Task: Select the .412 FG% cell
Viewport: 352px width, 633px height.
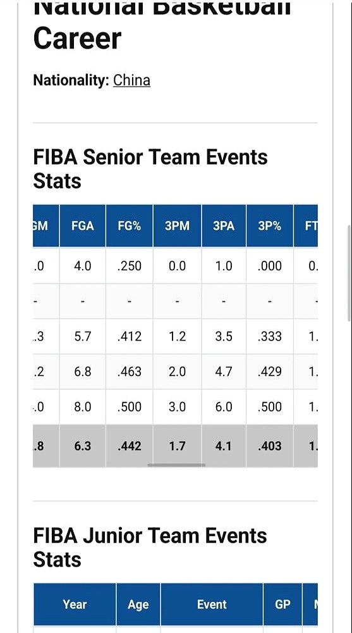Action: pyautogui.click(x=130, y=336)
